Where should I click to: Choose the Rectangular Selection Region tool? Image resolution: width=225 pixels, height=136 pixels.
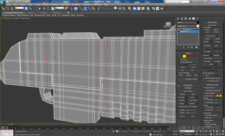coord(34,8)
